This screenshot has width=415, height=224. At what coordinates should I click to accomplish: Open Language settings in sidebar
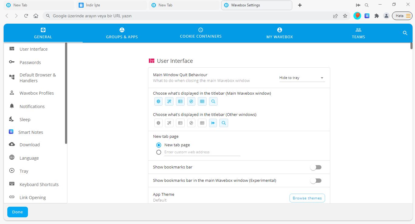34,158
